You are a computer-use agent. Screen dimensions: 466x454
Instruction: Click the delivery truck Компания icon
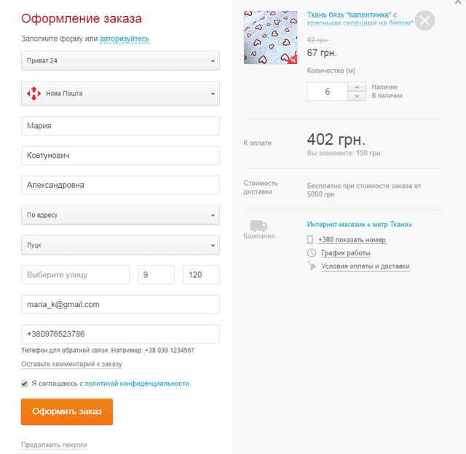[x=258, y=226]
